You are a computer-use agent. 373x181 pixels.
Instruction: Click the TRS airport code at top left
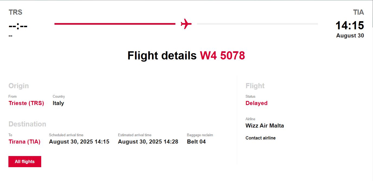click(15, 12)
